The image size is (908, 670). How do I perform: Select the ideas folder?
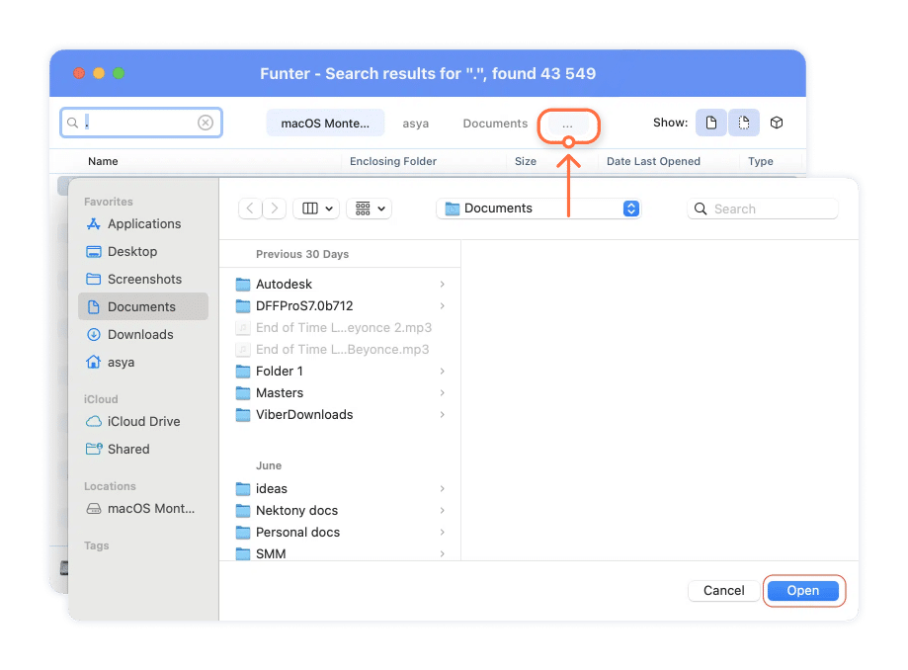341,489
